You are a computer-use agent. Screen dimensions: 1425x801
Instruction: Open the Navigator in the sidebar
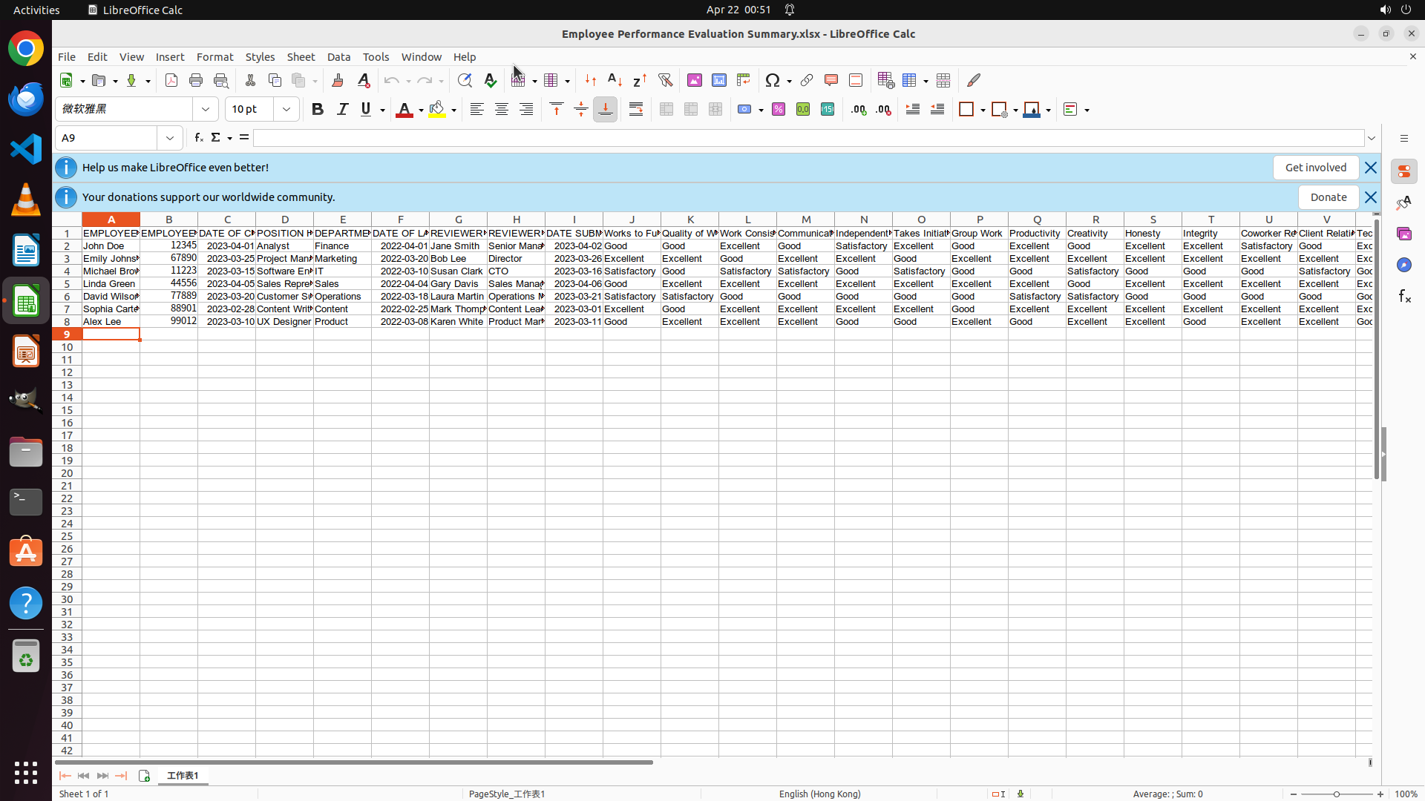pos(1403,265)
